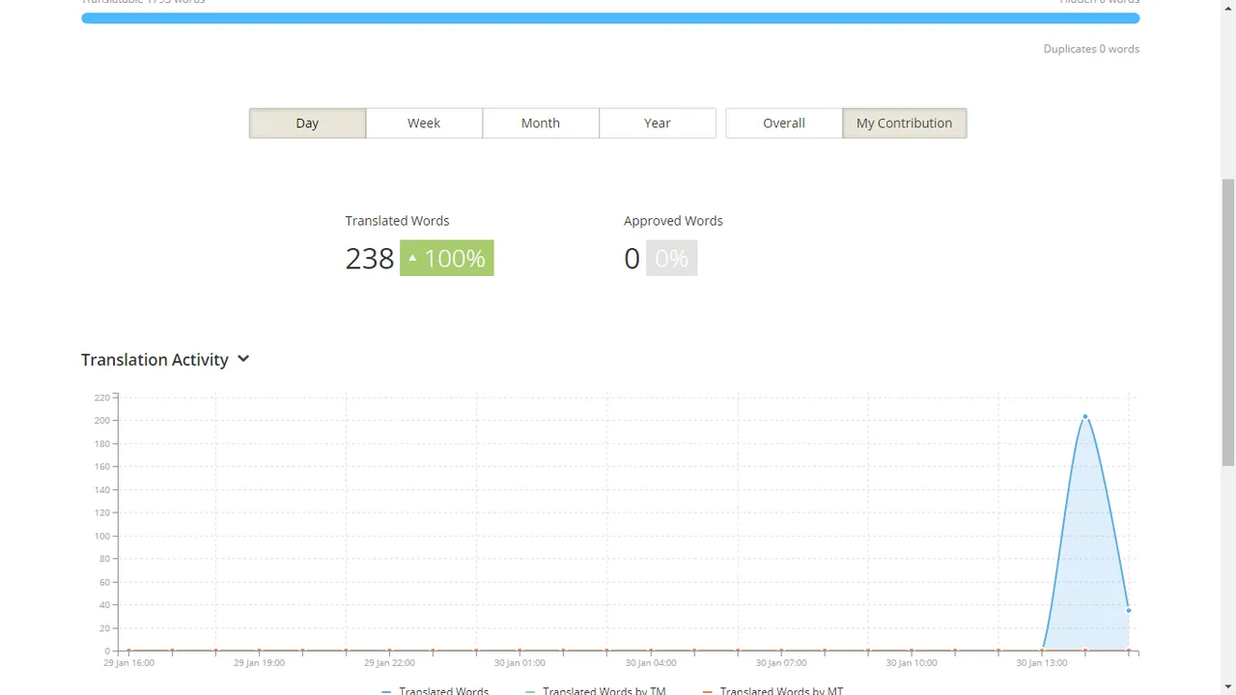Click the Approved Words label

point(673,220)
